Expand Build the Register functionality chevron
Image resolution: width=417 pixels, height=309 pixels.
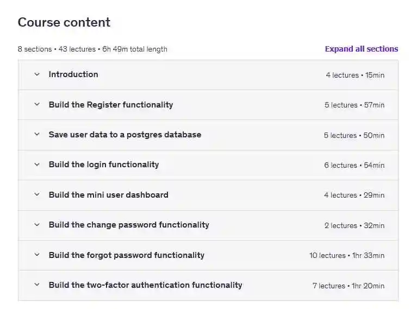pos(37,105)
